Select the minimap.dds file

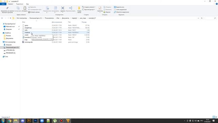tap(29, 42)
